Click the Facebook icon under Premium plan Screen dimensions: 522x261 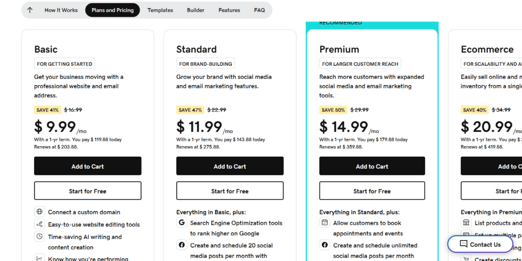click(x=325, y=245)
